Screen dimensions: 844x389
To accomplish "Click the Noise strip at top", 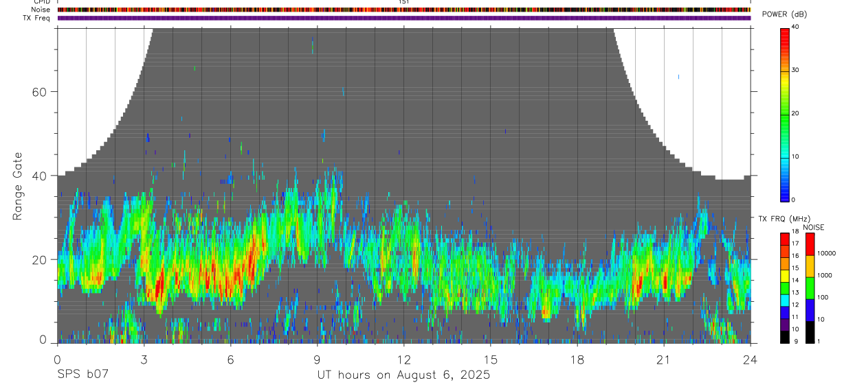I will click(x=403, y=10).
